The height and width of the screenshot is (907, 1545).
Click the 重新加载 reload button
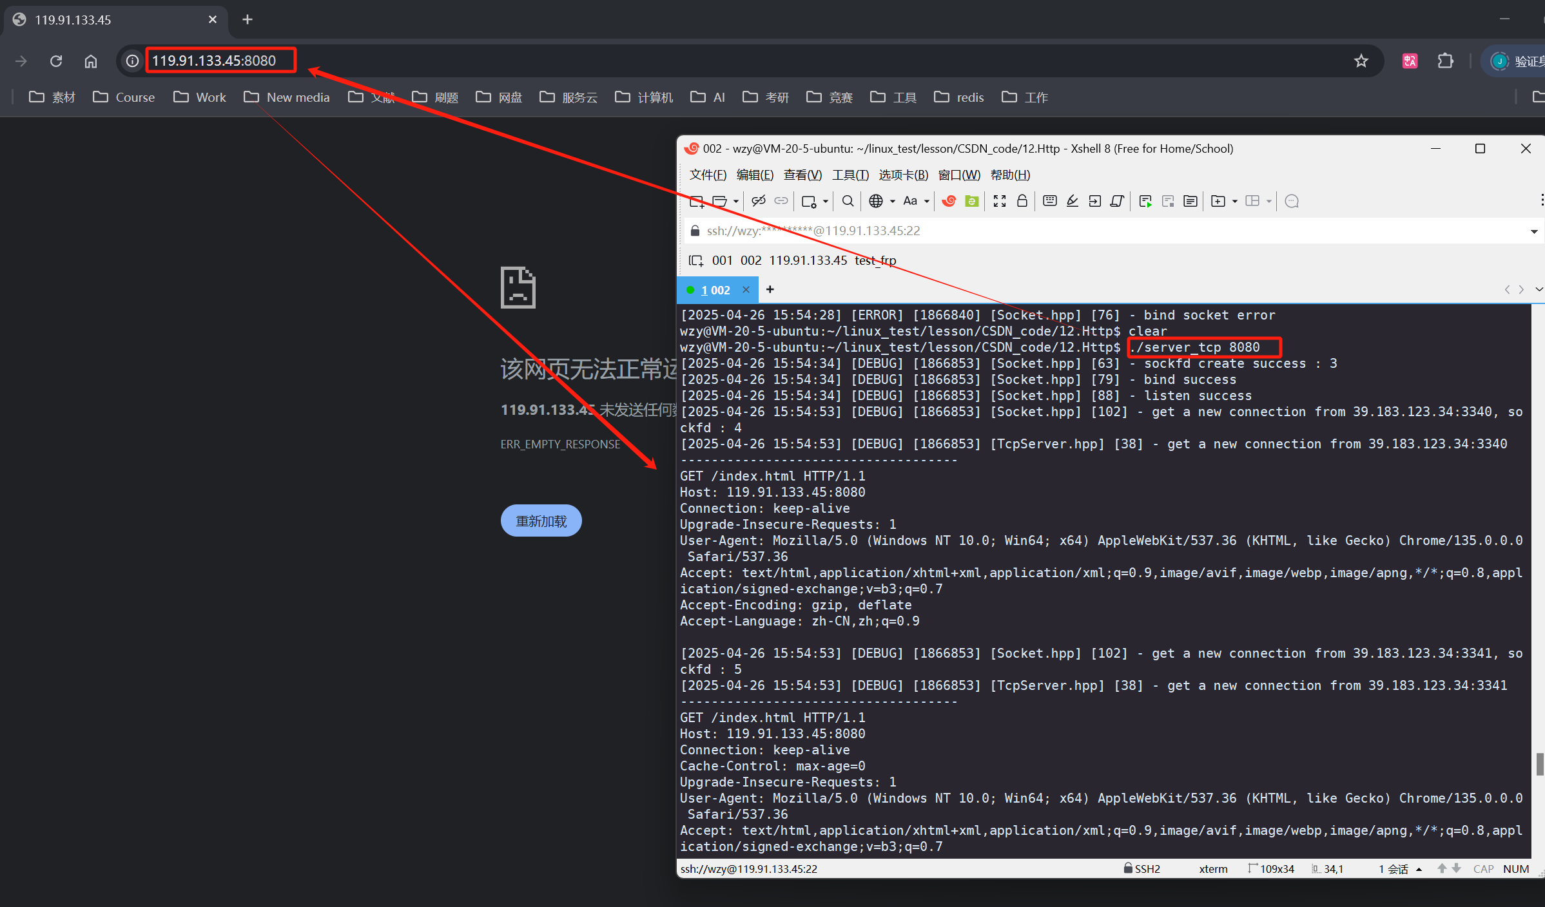pos(541,520)
